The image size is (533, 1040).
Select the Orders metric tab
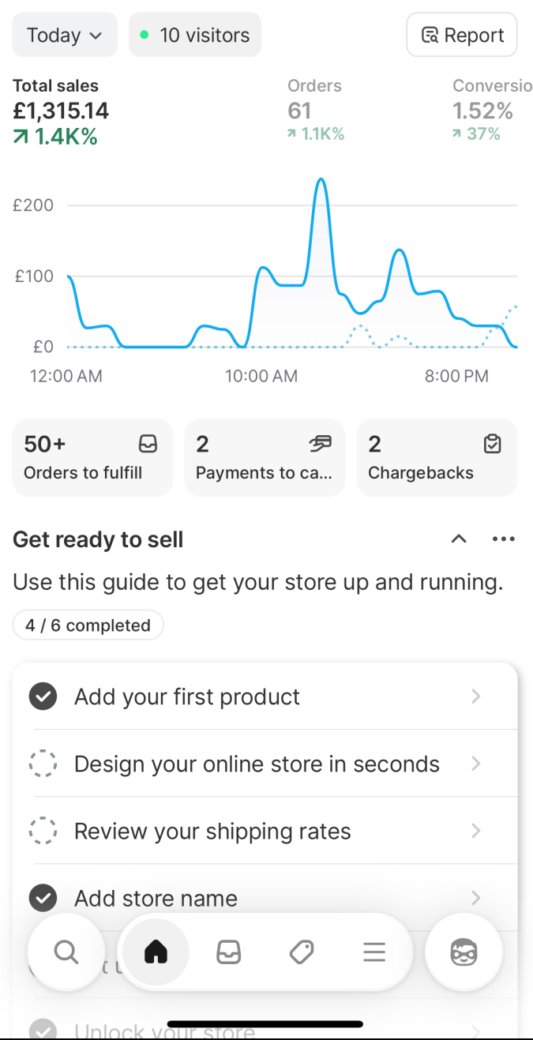click(x=316, y=110)
